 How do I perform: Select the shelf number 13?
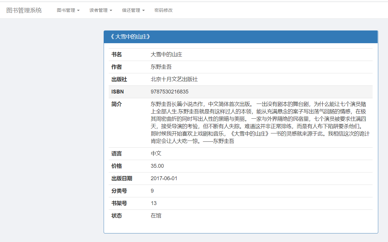[x=154, y=203]
